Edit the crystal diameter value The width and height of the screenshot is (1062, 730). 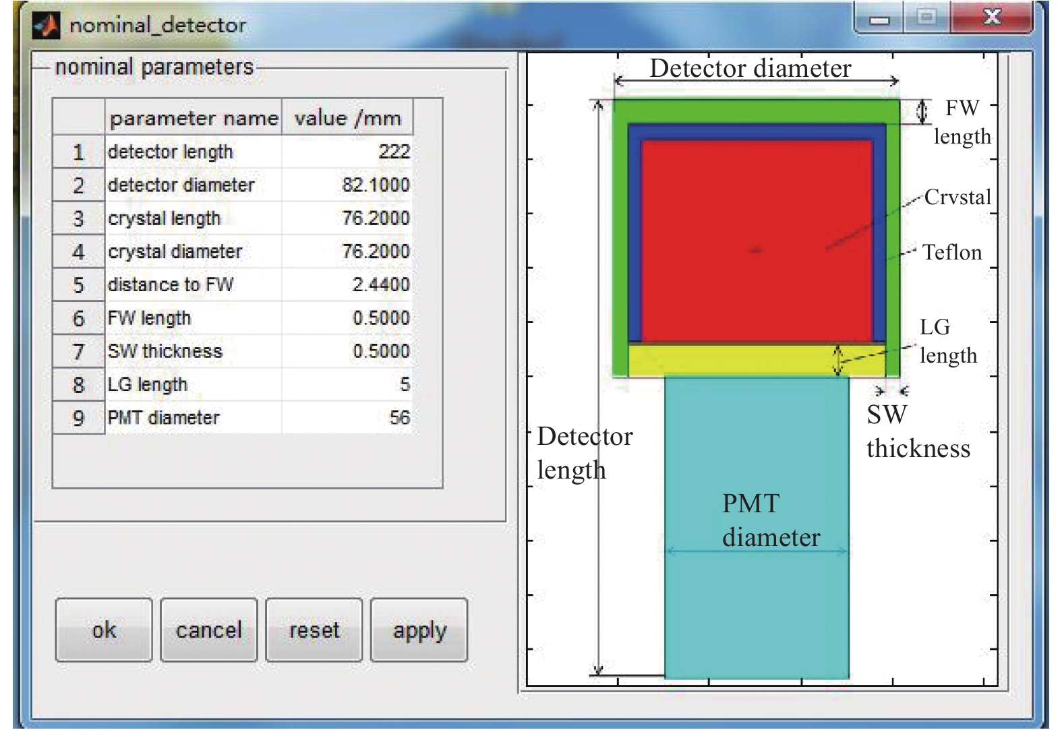(347, 251)
